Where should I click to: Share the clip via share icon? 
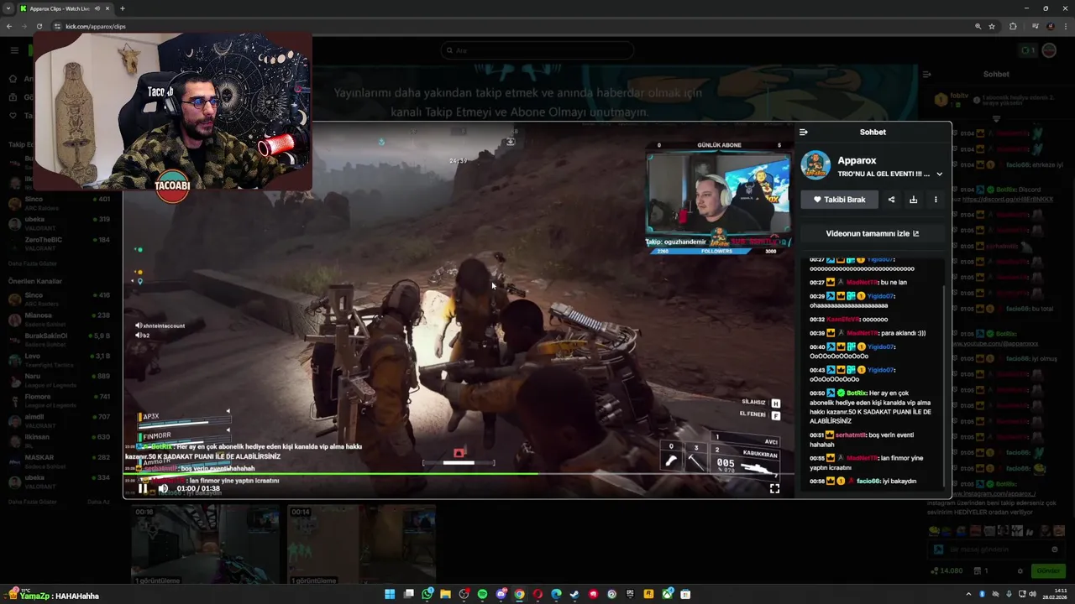[891, 200]
